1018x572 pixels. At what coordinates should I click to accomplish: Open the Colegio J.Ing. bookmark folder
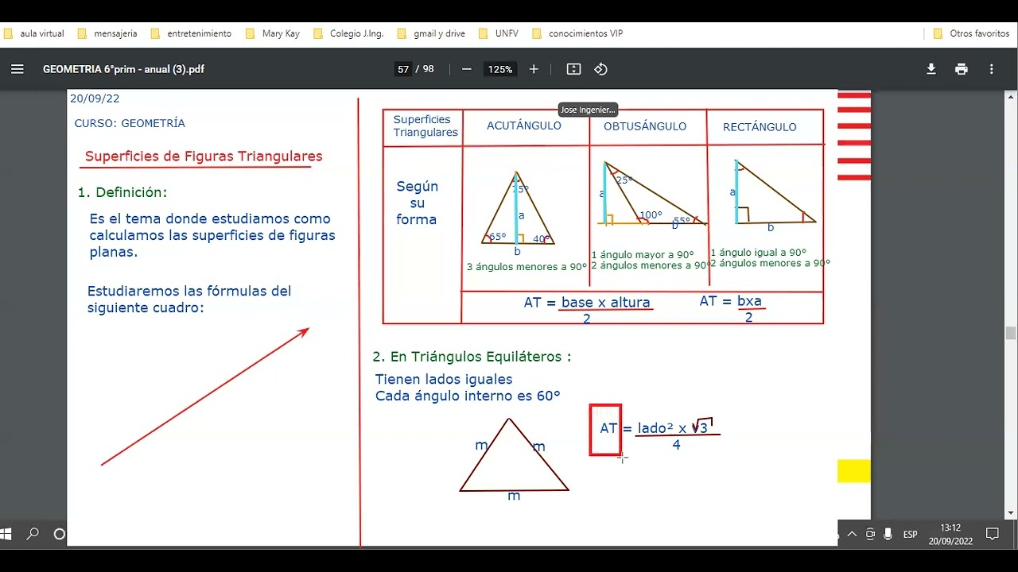(348, 33)
